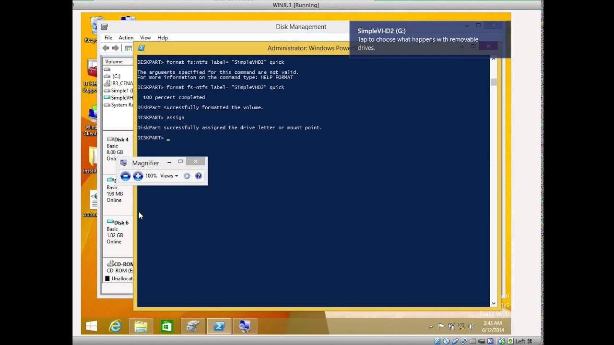Click the DISKPART prompt cursor line
The image size is (614, 345).
[153, 138]
